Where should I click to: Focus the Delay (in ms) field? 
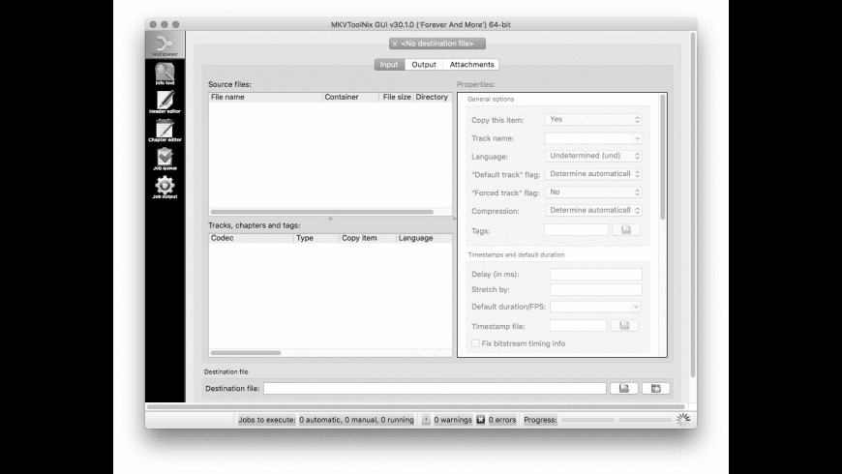coord(595,275)
